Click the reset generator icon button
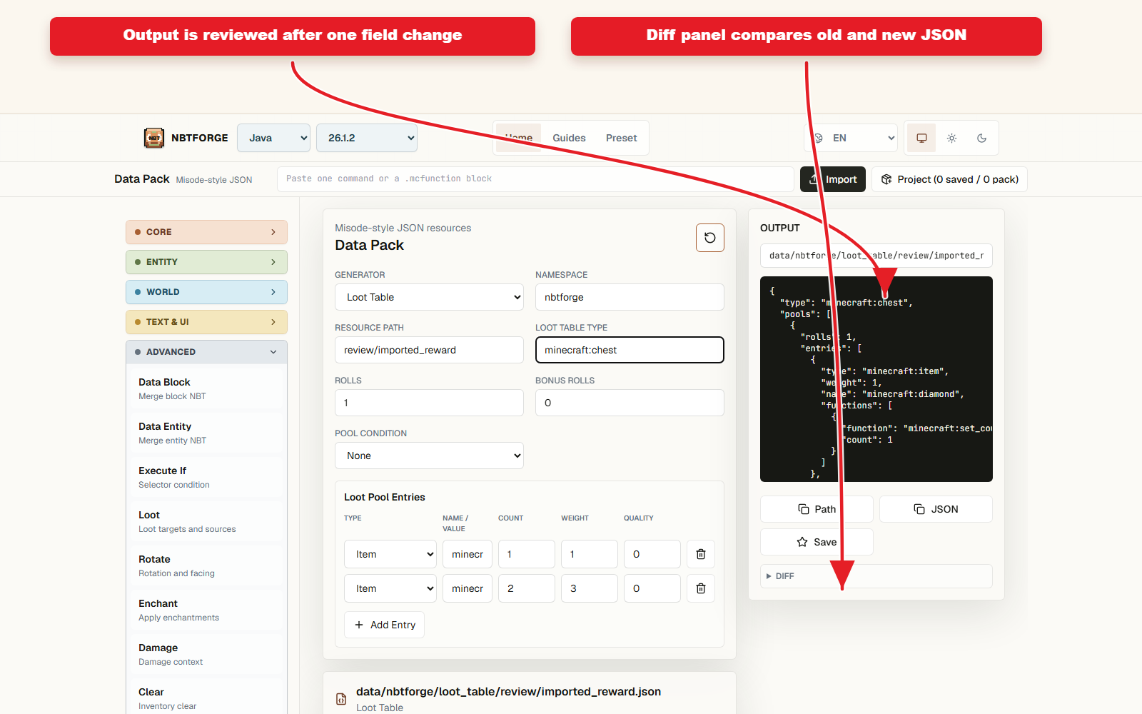The height and width of the screenshot is (714, 1142). pyautogui.click(x=710, y=238)
